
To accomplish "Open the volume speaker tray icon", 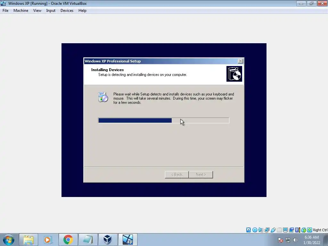I will point(295,240).
